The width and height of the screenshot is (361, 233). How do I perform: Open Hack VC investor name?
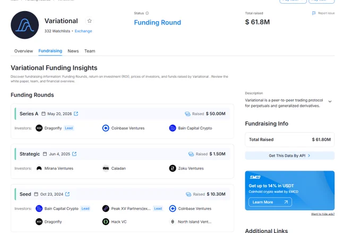click(119, 222)
